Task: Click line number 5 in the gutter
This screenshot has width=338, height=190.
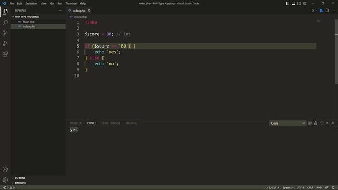Action: (x=78, y=46)
